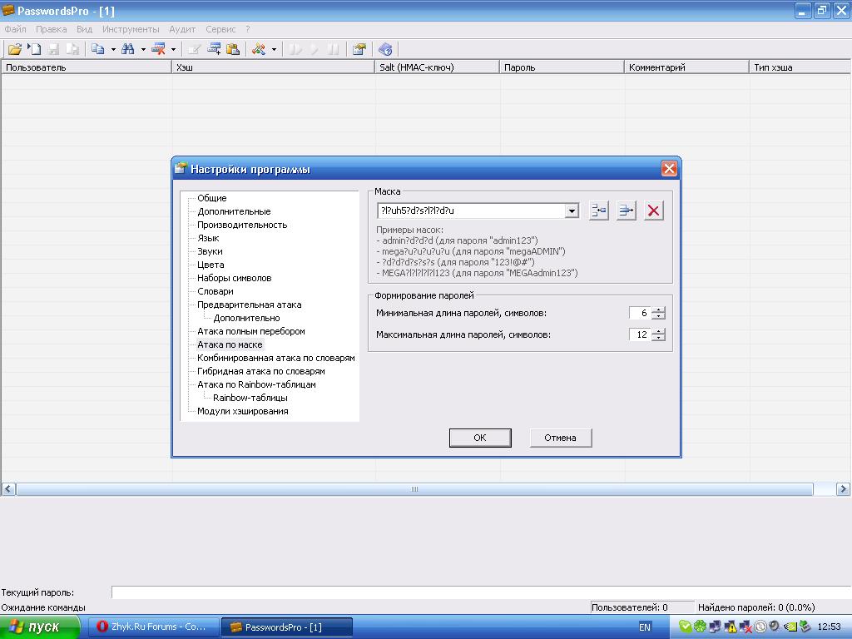Open the Сервис menu

[x=220, y=29]
